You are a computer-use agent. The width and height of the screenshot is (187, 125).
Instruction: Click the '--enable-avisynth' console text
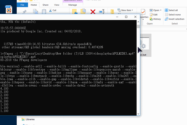pyautogui.click(x=101, y=86)
